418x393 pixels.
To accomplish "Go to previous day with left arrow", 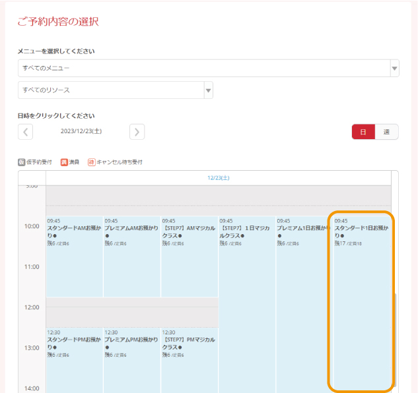I will (x=25, y=132).
